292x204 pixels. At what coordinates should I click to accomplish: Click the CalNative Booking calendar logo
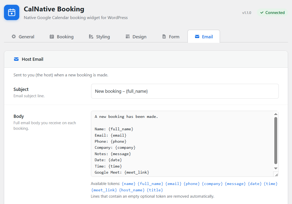(12, 12)
